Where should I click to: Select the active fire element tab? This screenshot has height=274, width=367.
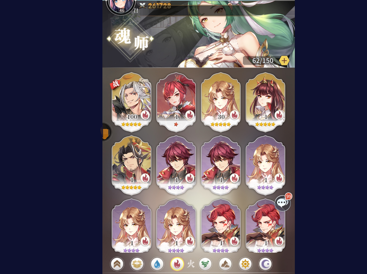177,264
